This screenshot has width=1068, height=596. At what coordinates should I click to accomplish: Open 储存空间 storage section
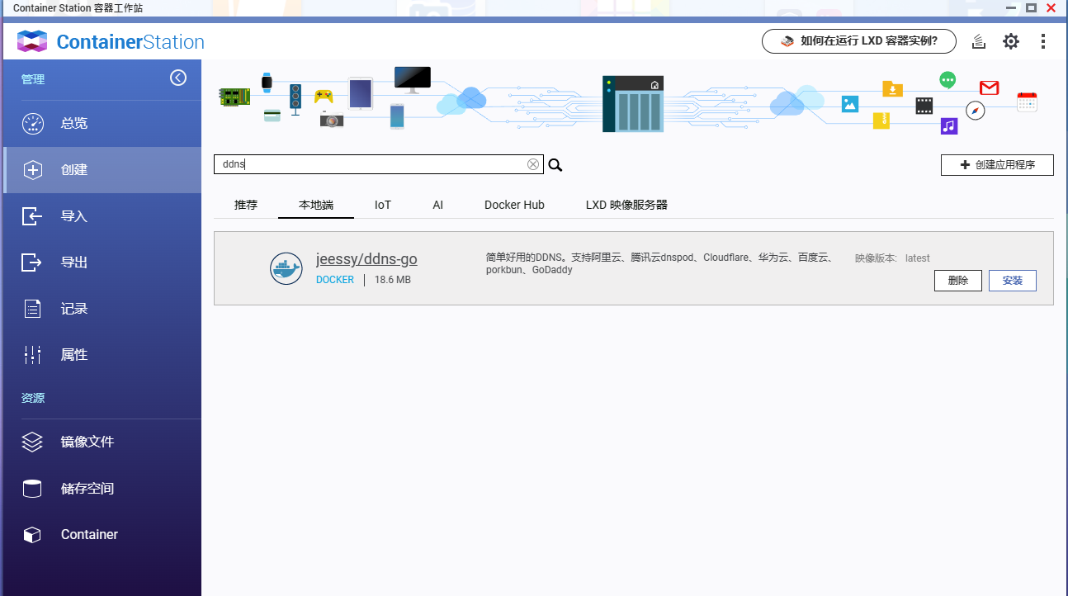click(102, 489)
